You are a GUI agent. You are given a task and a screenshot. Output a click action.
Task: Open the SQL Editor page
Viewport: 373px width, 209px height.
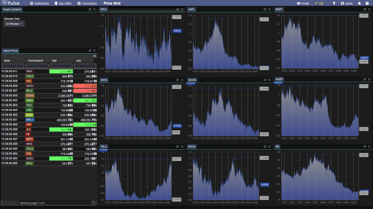63,3
